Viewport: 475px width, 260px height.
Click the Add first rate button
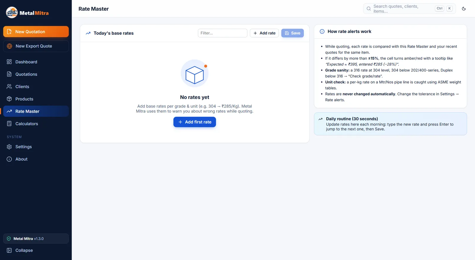194,122
